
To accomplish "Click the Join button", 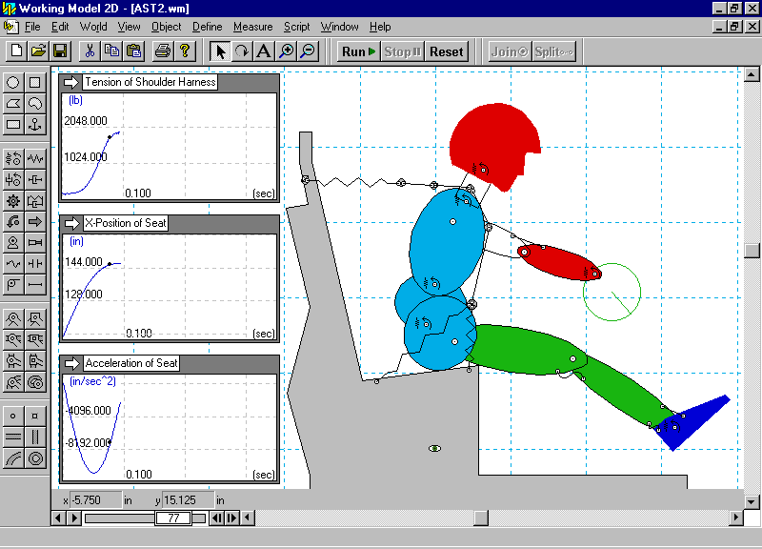I will (510, 51).
